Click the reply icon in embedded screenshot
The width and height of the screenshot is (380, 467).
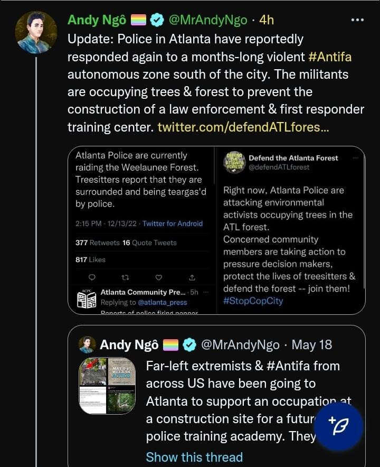pos(92,277)
